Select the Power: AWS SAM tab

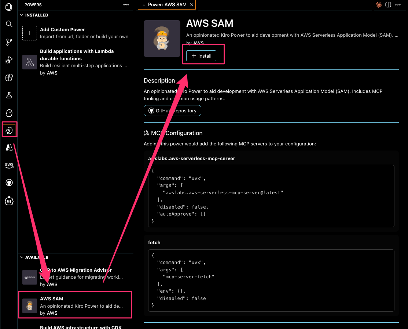[167, 5]
